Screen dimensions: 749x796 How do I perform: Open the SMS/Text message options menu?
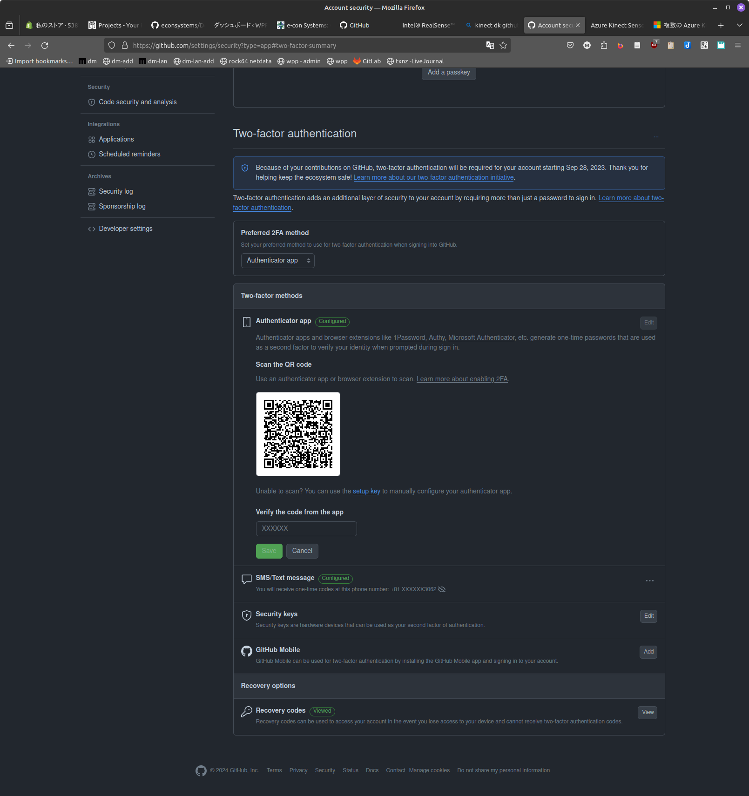coord(649,580)
